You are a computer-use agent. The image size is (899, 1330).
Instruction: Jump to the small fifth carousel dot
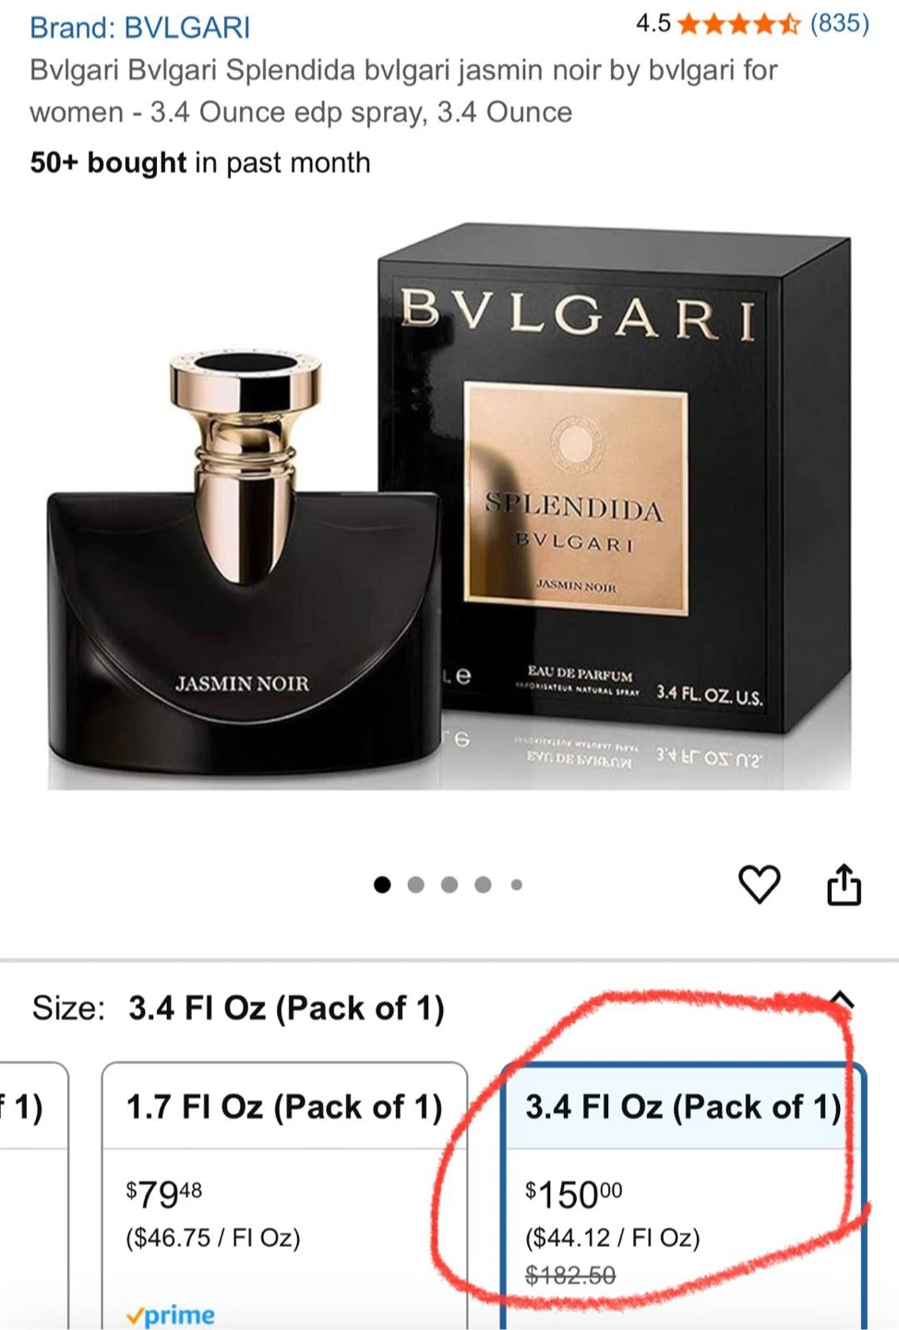pos(517,885)
